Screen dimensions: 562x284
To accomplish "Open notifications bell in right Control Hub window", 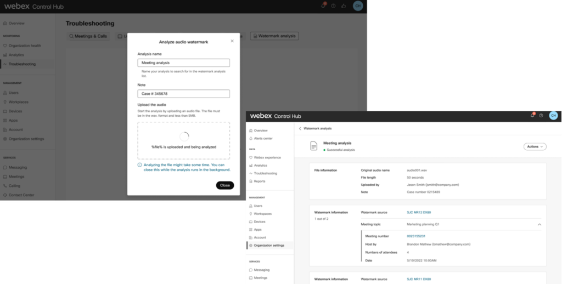I will pyautogui.click(x=532, y=115).
